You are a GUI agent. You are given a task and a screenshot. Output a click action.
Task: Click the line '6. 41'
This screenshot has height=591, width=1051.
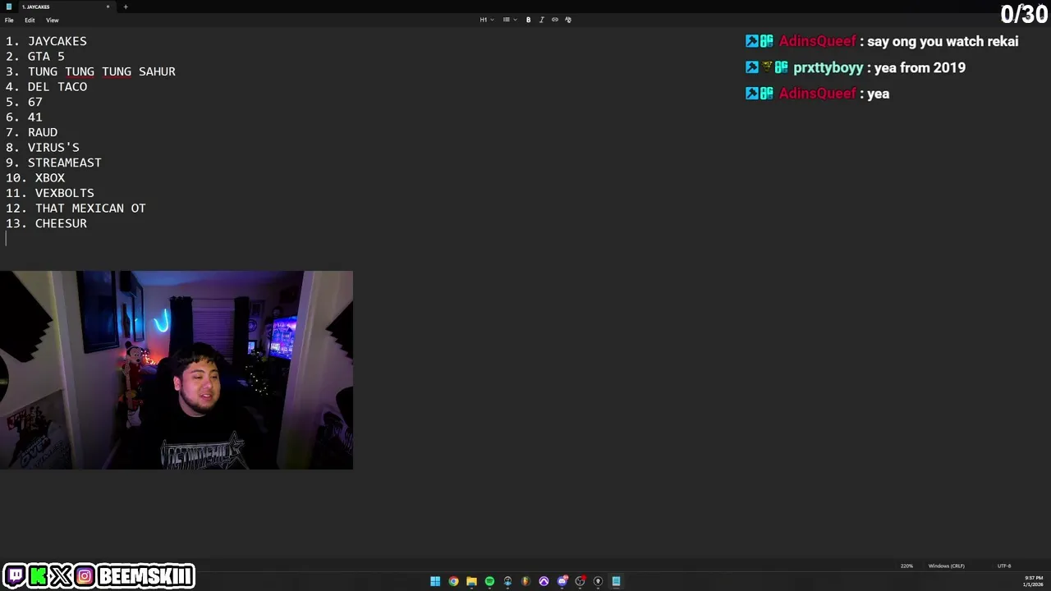[x=24, y=117]
